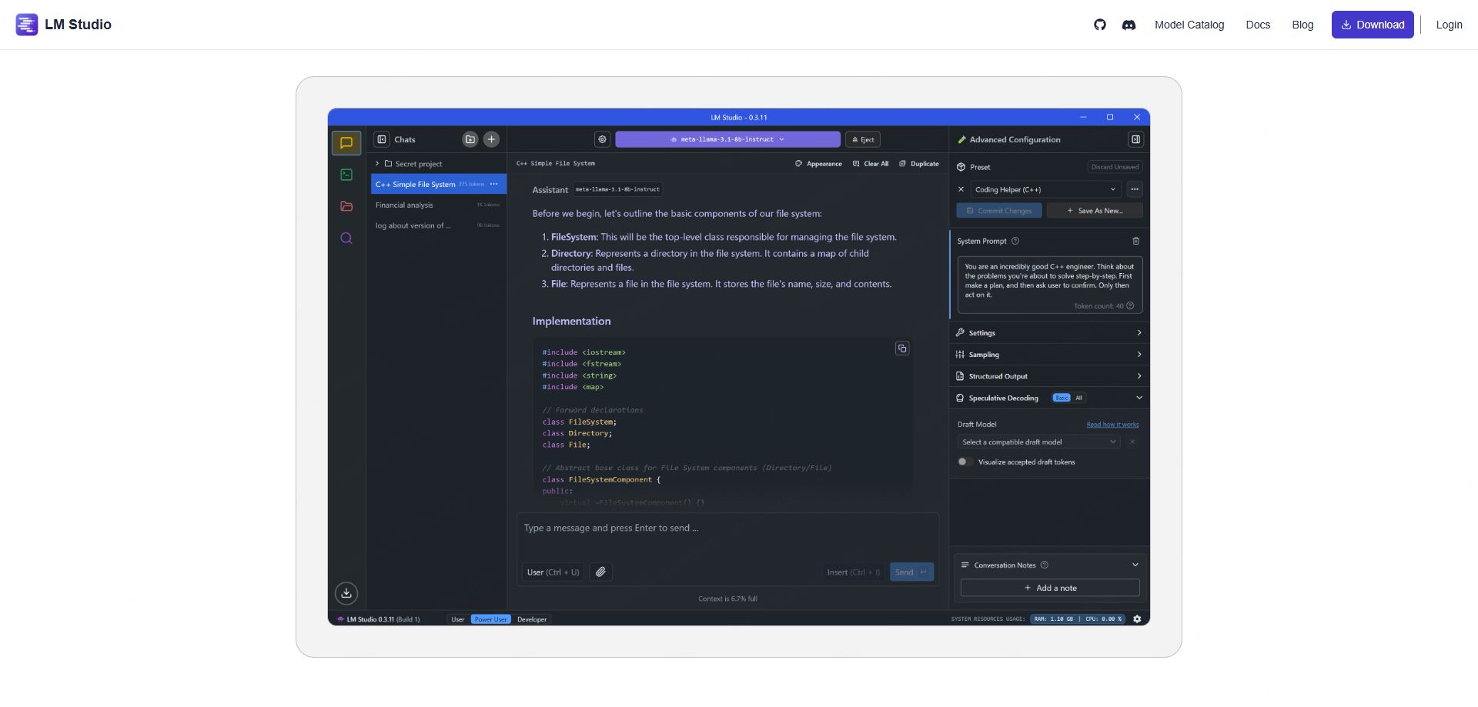Click the paperclip attach file icon
This screenshot has height=707, width=1478.
600,572
